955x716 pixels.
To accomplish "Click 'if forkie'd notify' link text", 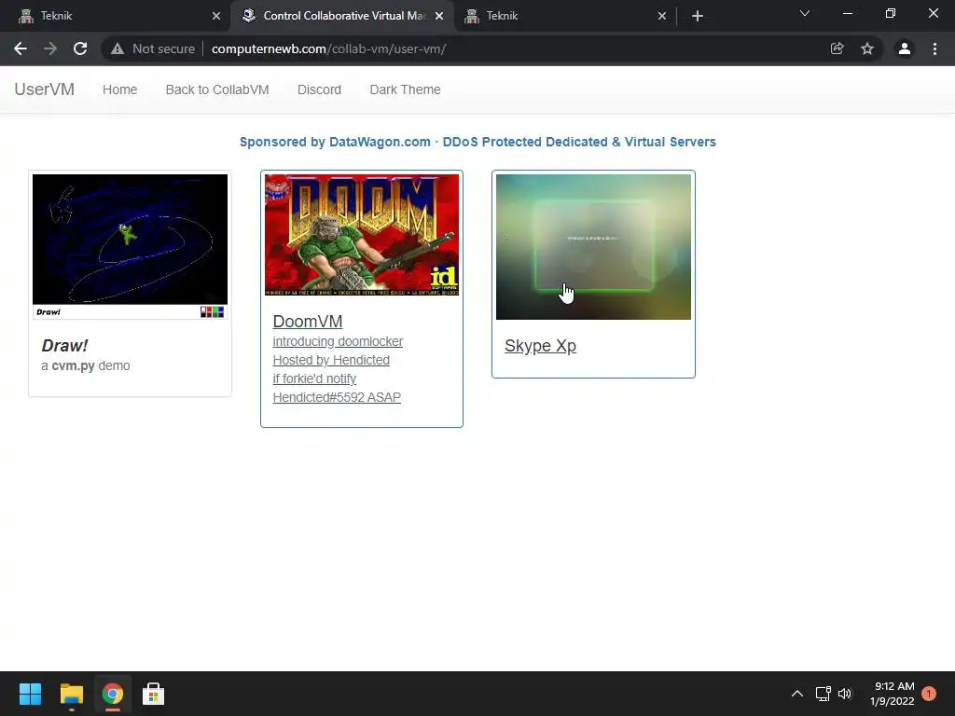I will (314, 379).
